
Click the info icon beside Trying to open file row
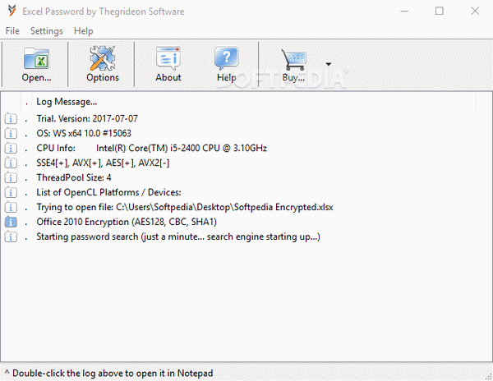click(11, 207)
